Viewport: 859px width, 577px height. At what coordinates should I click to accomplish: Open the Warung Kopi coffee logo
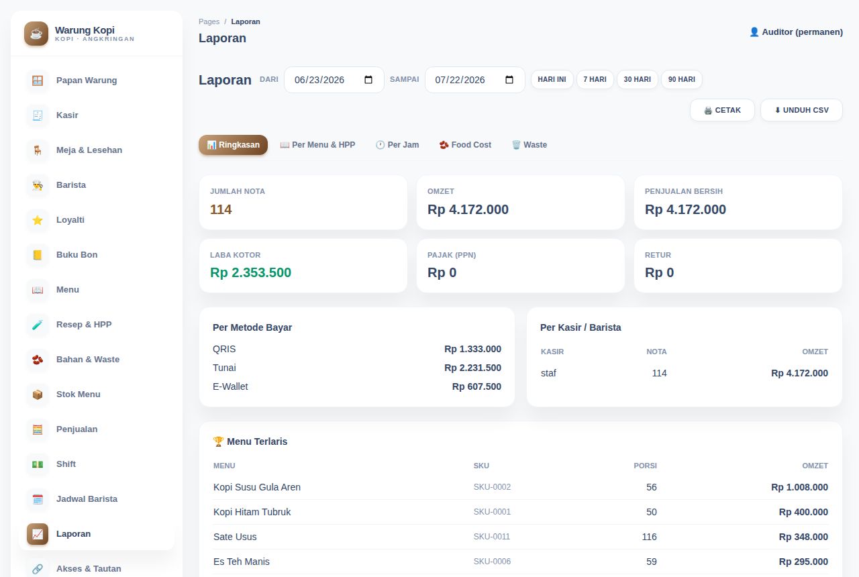point(36,34)
